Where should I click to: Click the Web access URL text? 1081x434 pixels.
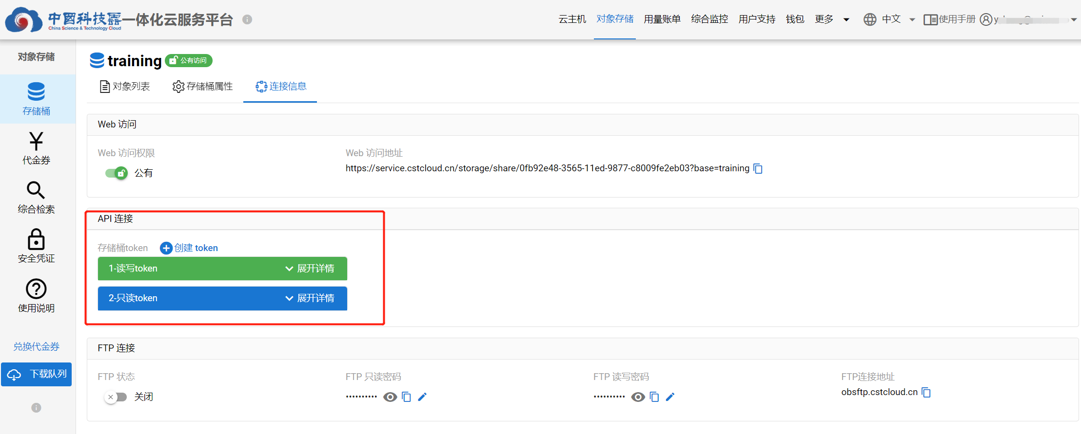(x=548, y=168)
